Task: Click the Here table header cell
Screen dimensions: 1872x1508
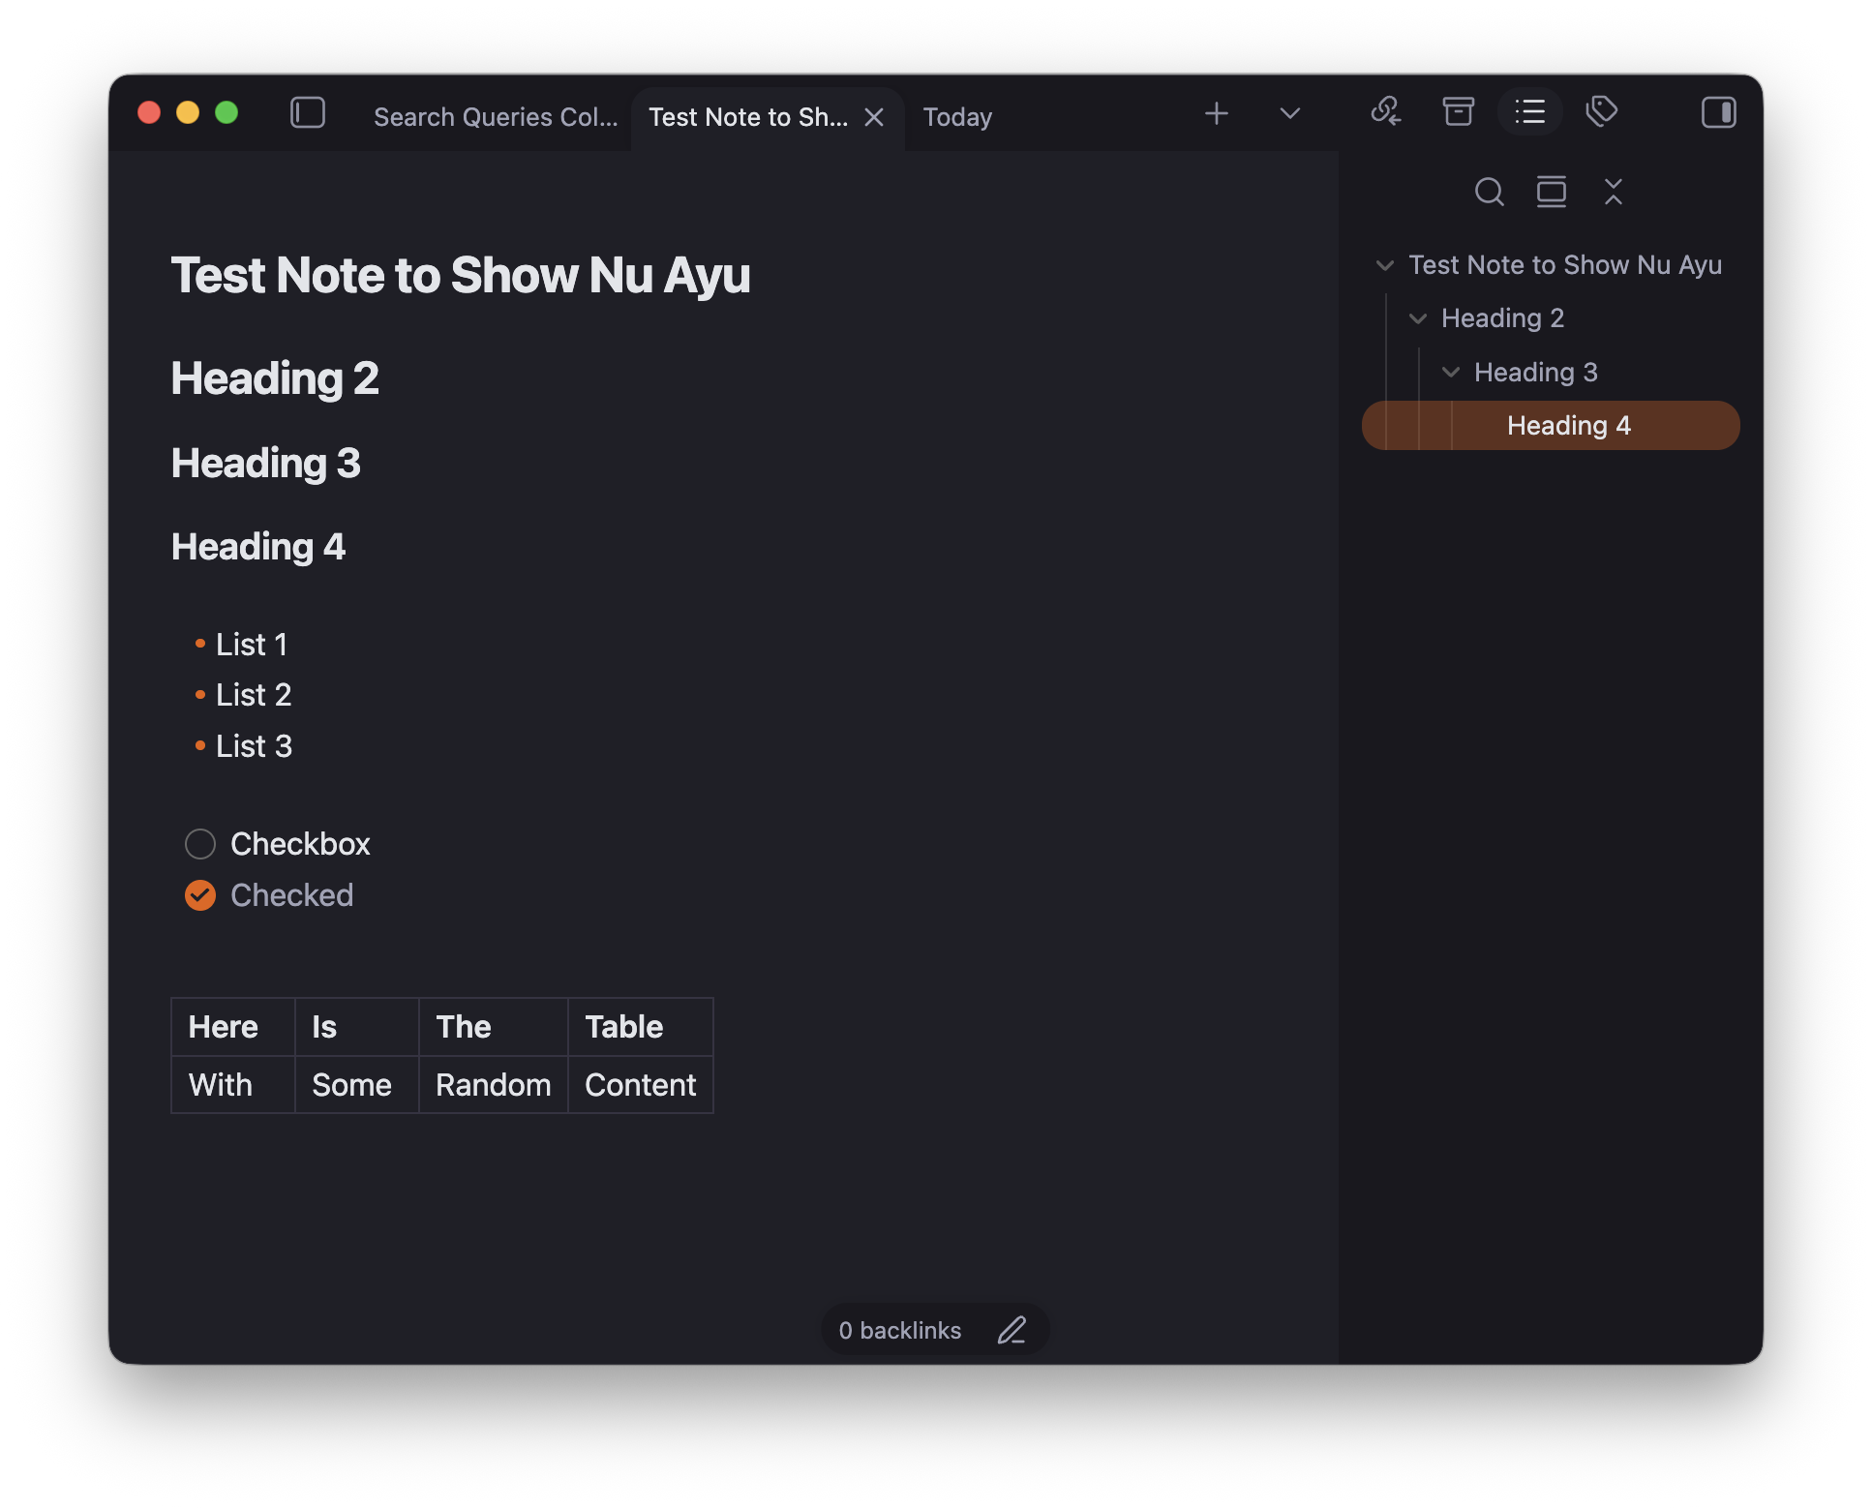Action: click(233, 1027)
